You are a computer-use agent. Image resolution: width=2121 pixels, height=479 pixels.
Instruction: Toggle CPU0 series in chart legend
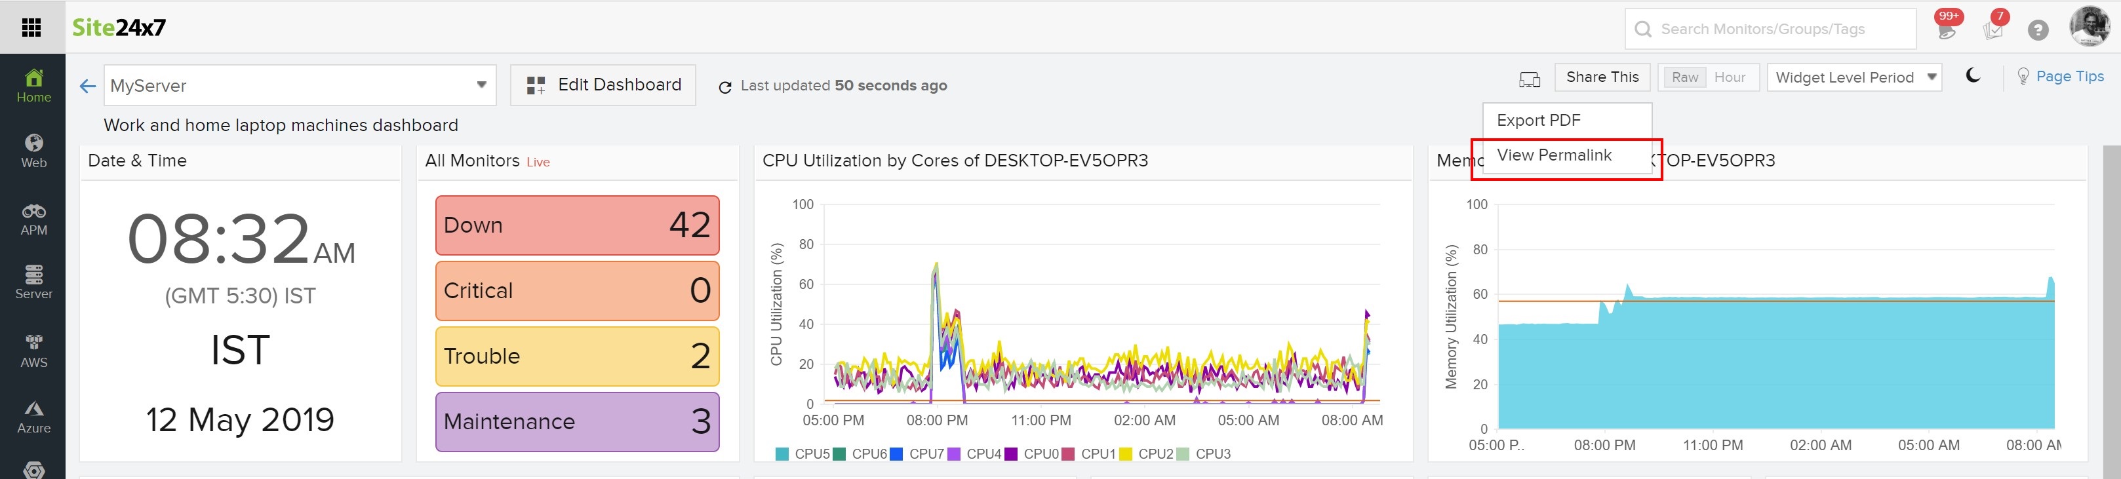1032,453
